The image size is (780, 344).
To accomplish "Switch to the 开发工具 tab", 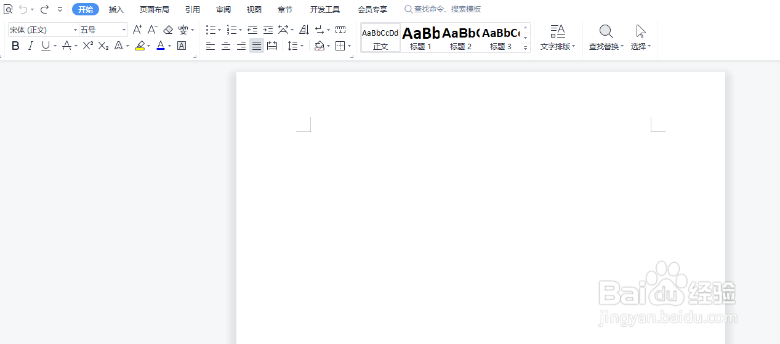I will click(x=325, y=9).
